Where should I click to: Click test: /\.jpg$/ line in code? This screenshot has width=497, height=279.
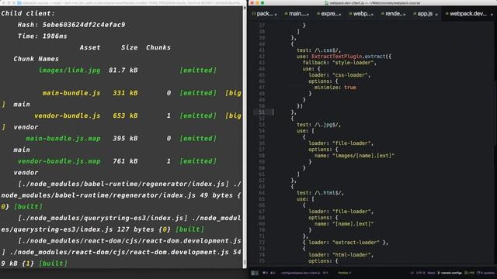point(318,125)
